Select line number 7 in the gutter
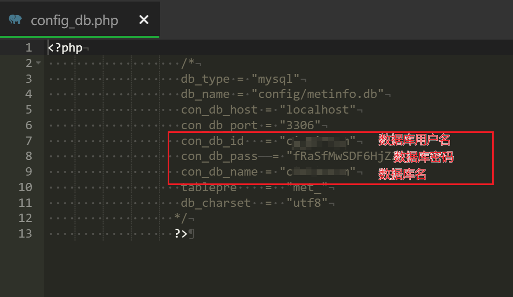This screenshot has height=297, width=513. click(29, 141)
